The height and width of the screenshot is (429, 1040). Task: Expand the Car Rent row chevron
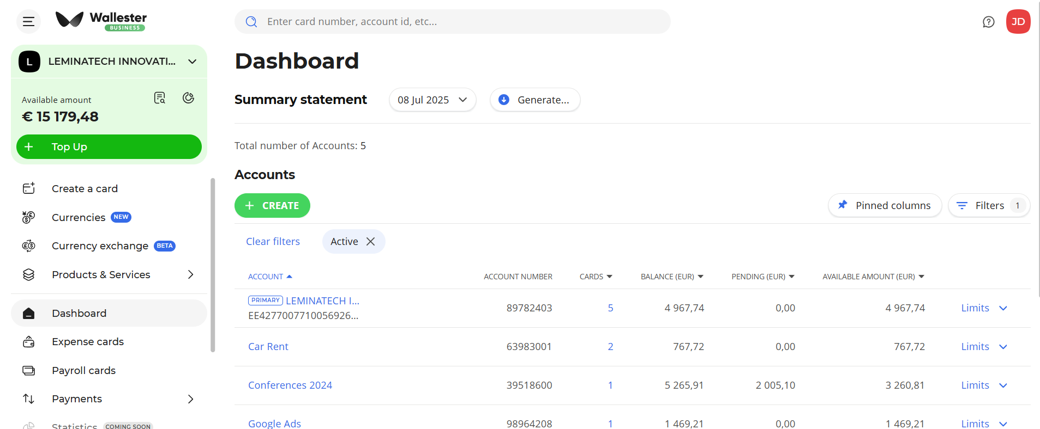(x=1003, y=347)
